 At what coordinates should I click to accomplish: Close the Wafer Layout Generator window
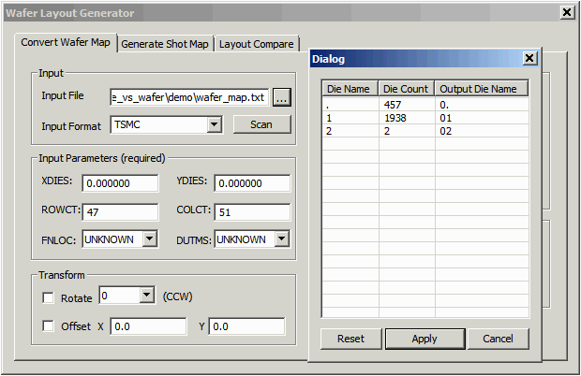[566, 12]
